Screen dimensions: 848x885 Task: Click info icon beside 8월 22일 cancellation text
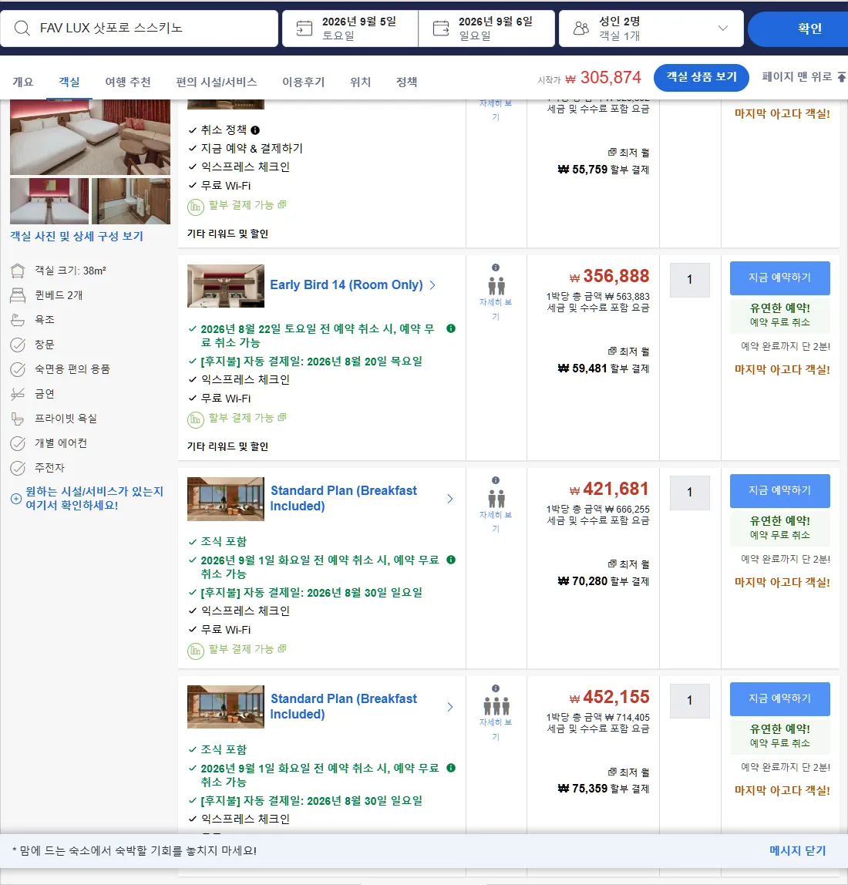coord(450,328)
